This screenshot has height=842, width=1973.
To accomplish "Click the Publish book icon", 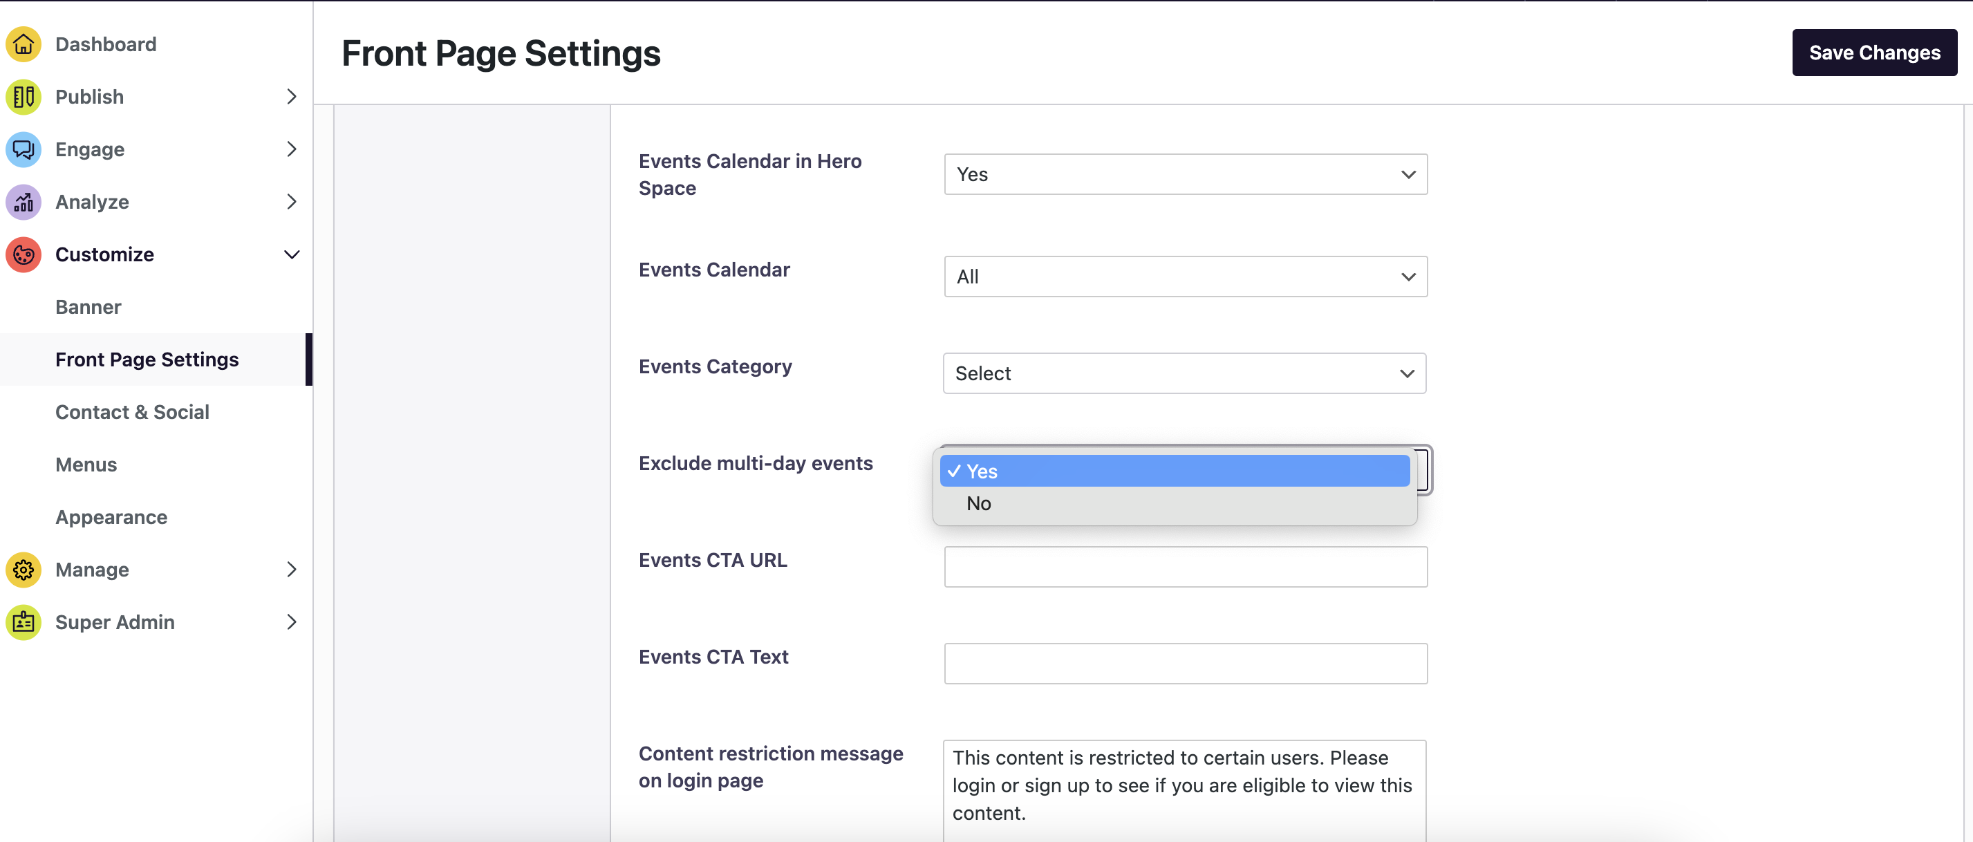I will 23,97.
